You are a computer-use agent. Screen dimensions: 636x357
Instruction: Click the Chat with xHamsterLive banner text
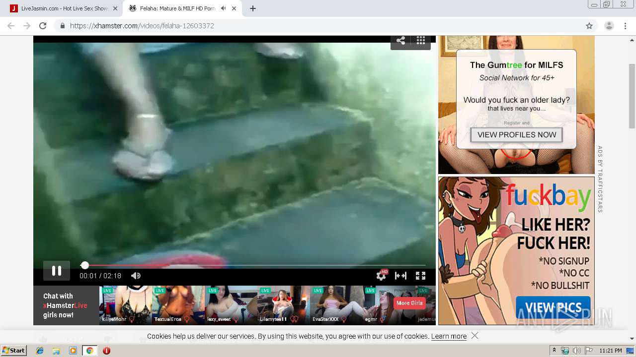pyautogui.click(x=65, y=305)
